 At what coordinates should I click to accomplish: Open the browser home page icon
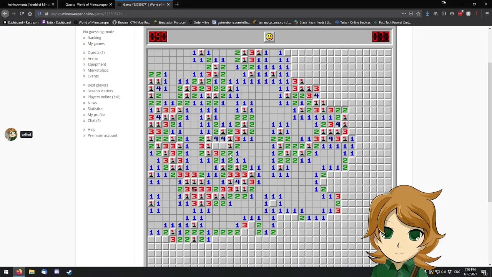tap(30, 13)
